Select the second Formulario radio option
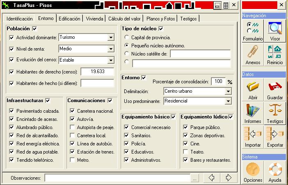The height and width of the screenshot is (185, 288). 249,31
